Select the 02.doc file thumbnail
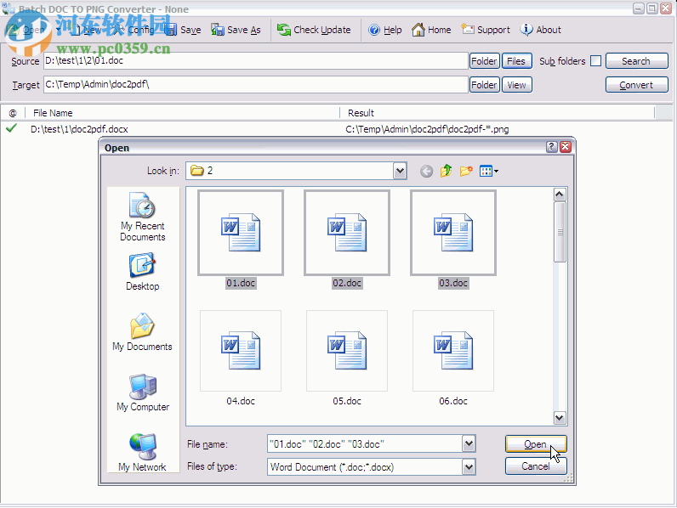677x508 pixels. coord(347,233)
